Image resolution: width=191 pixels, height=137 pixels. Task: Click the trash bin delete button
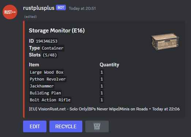97,126
